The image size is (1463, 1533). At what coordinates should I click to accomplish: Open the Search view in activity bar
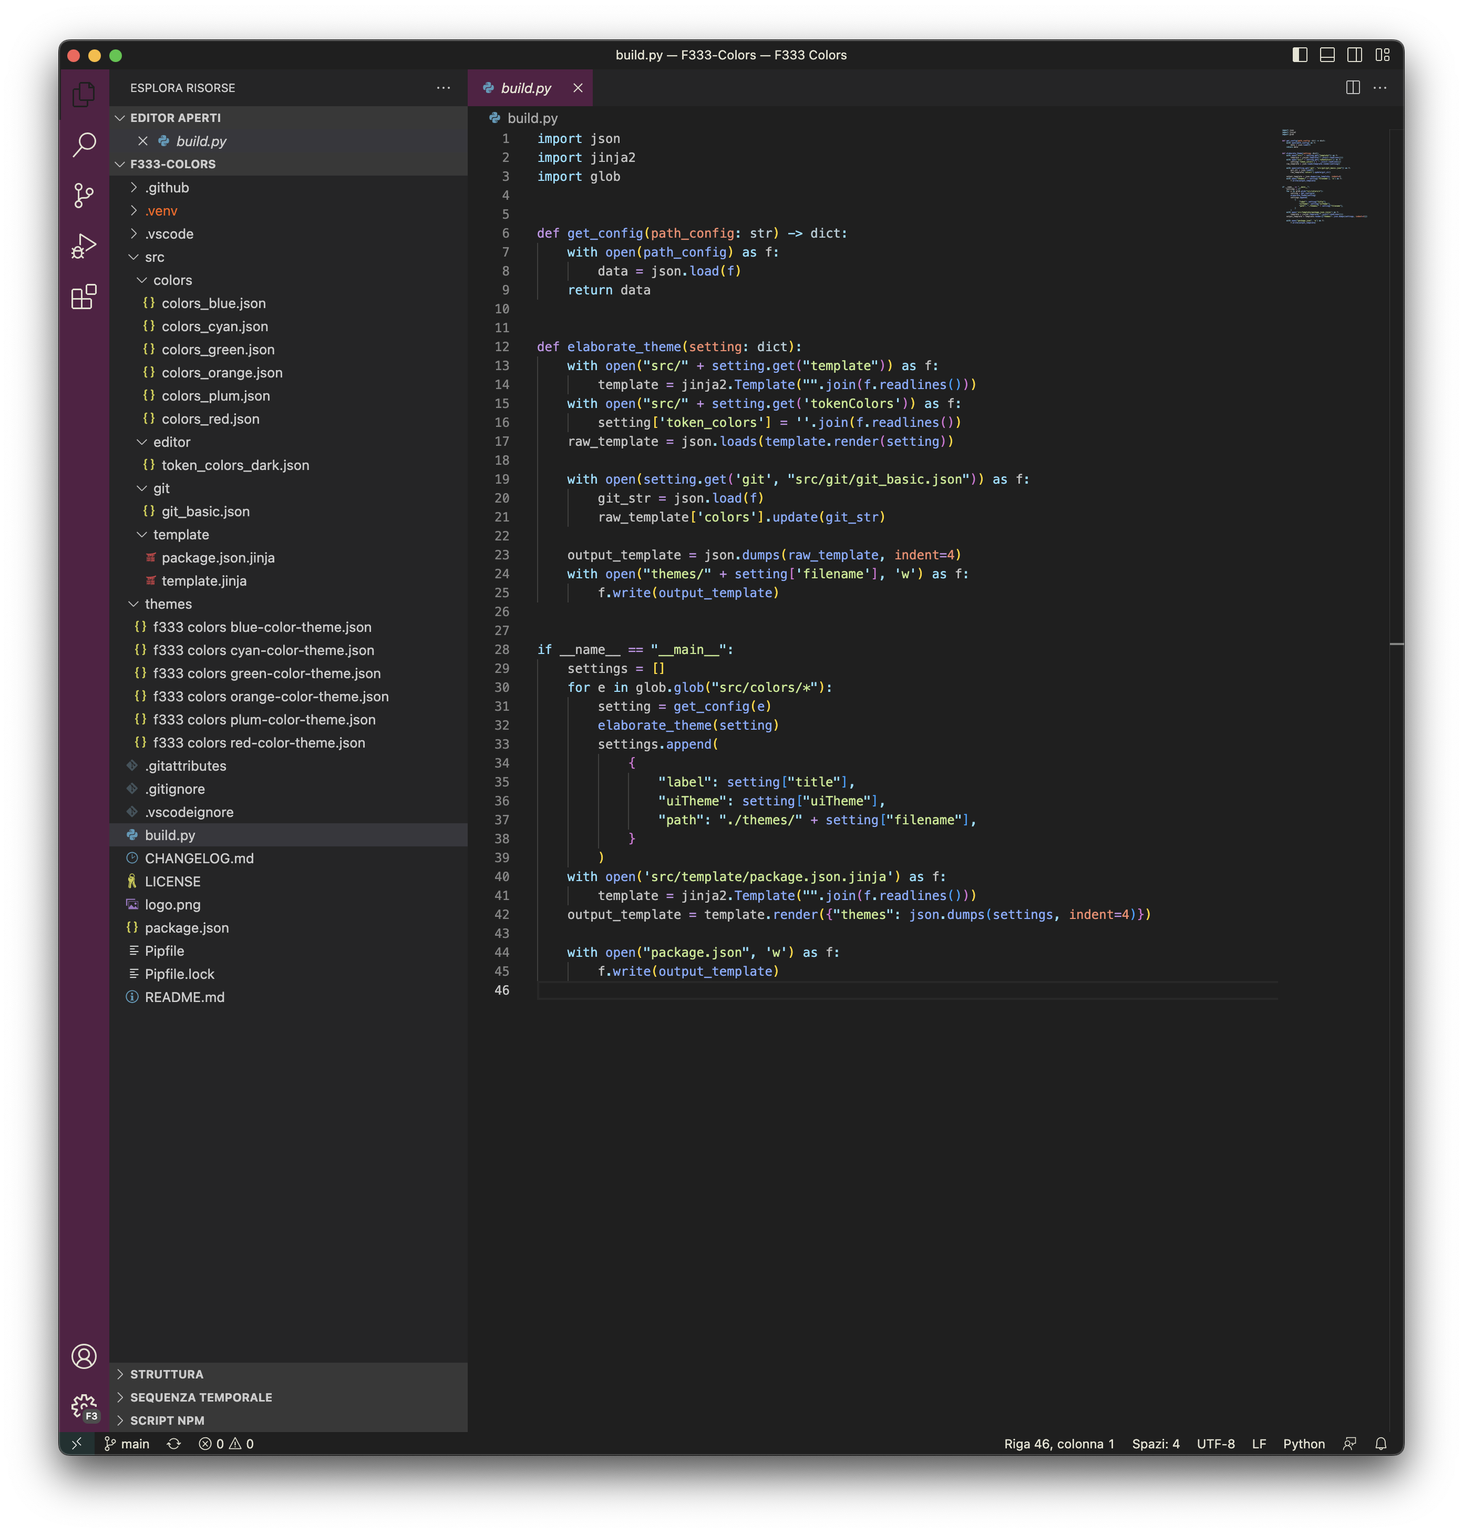[x=84, y=145]
